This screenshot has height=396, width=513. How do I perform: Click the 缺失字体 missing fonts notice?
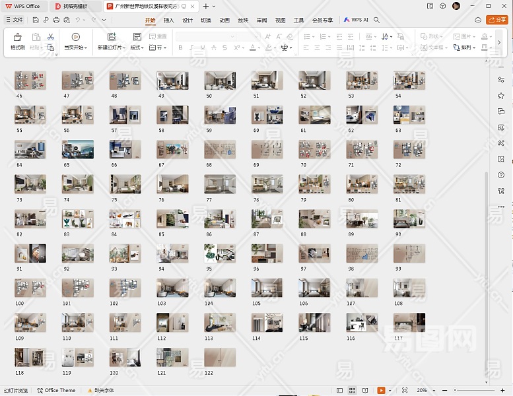click(100, 390)
